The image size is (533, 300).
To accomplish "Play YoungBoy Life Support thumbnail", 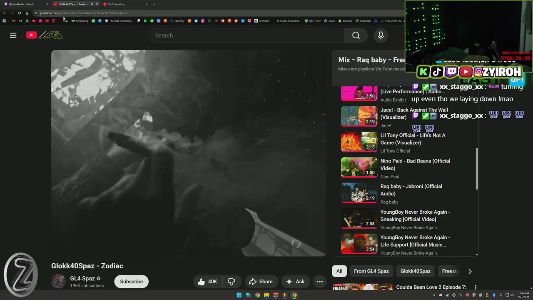I will (x=359, y=244).
